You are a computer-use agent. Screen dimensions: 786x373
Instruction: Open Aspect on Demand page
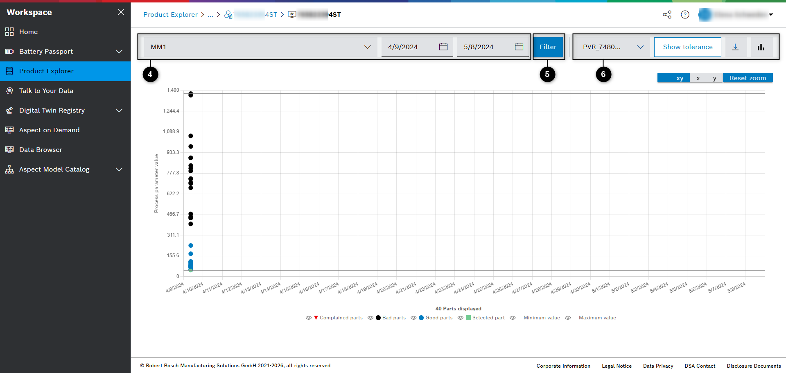(x=65, y=130)
